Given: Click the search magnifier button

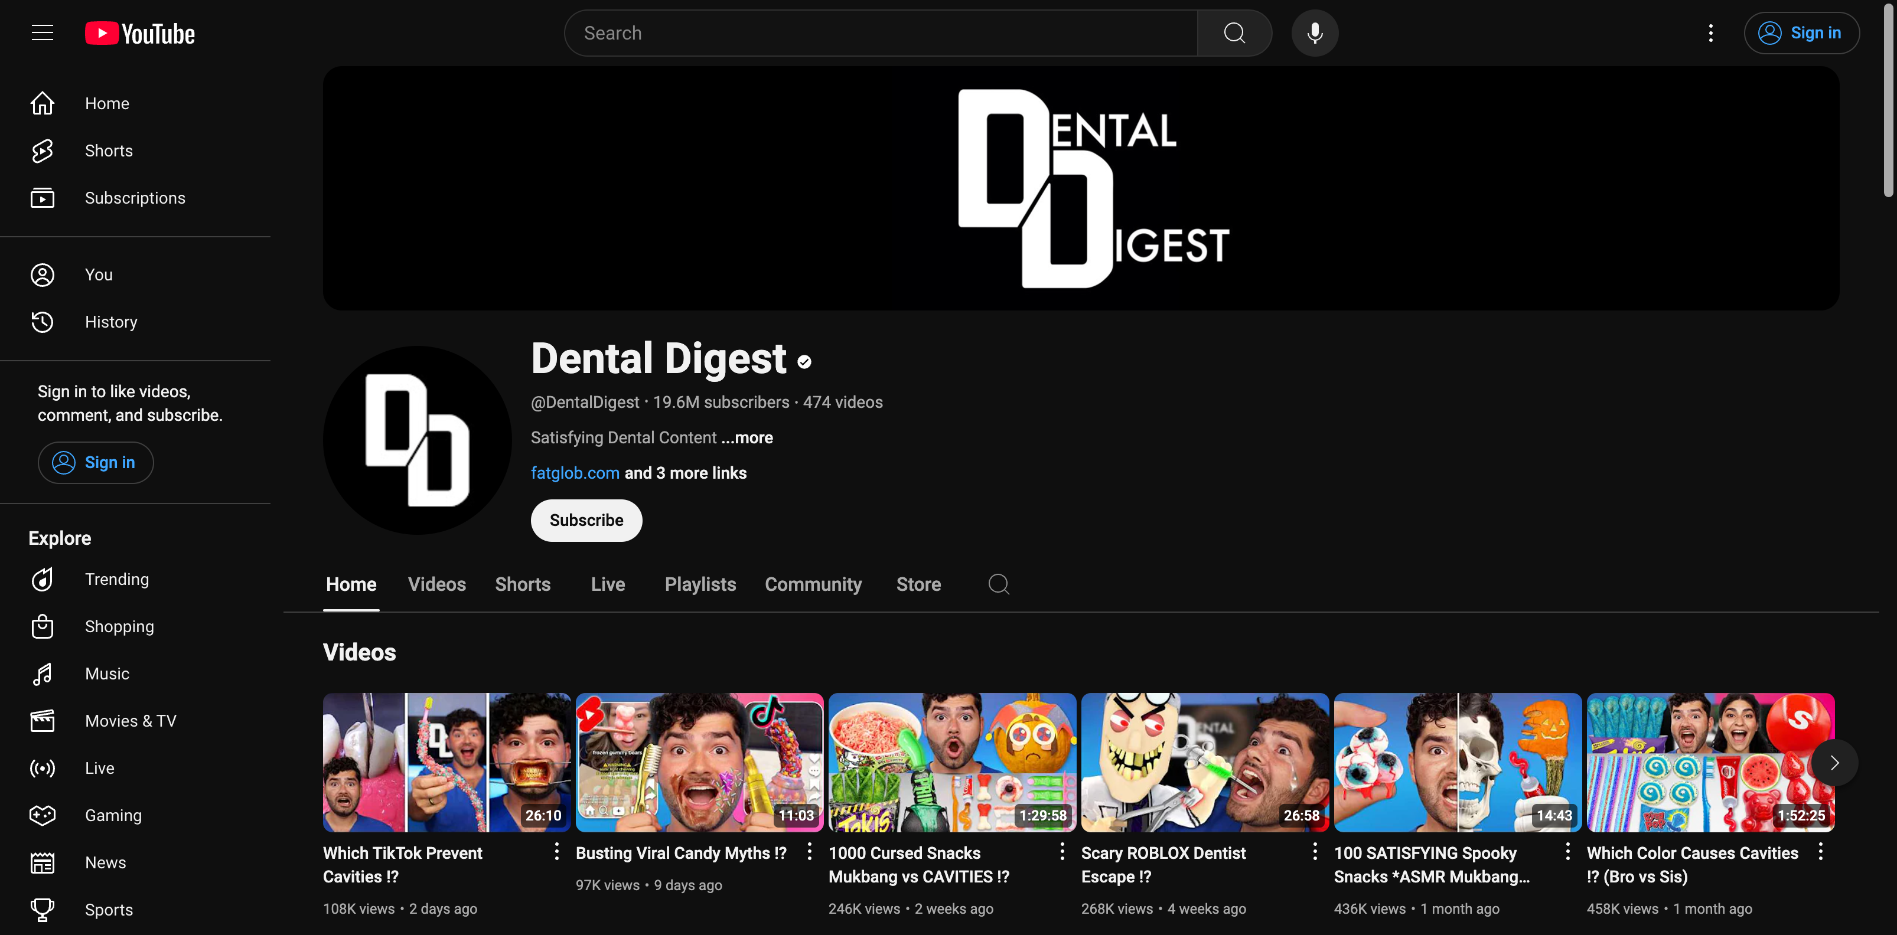Looking at the screenshot, I should [x=1234, y=33].
